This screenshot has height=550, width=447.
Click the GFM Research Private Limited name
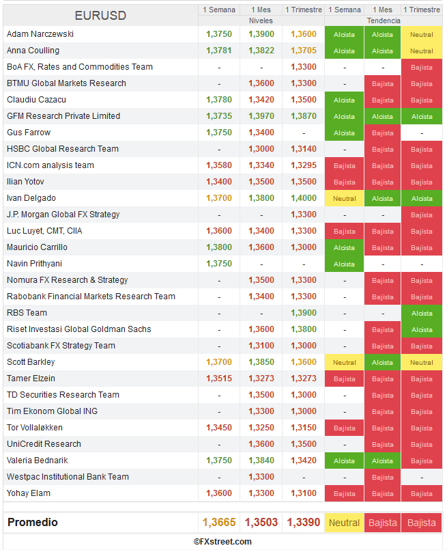pyautogui.click(x=63, y=116)
